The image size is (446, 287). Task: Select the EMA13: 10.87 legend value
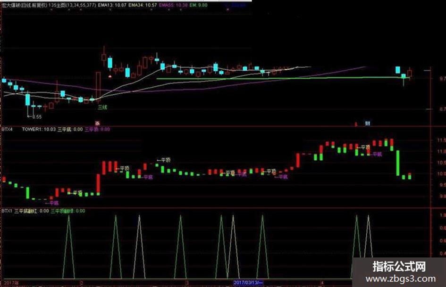pyautogui.click(x=112, y=5)
